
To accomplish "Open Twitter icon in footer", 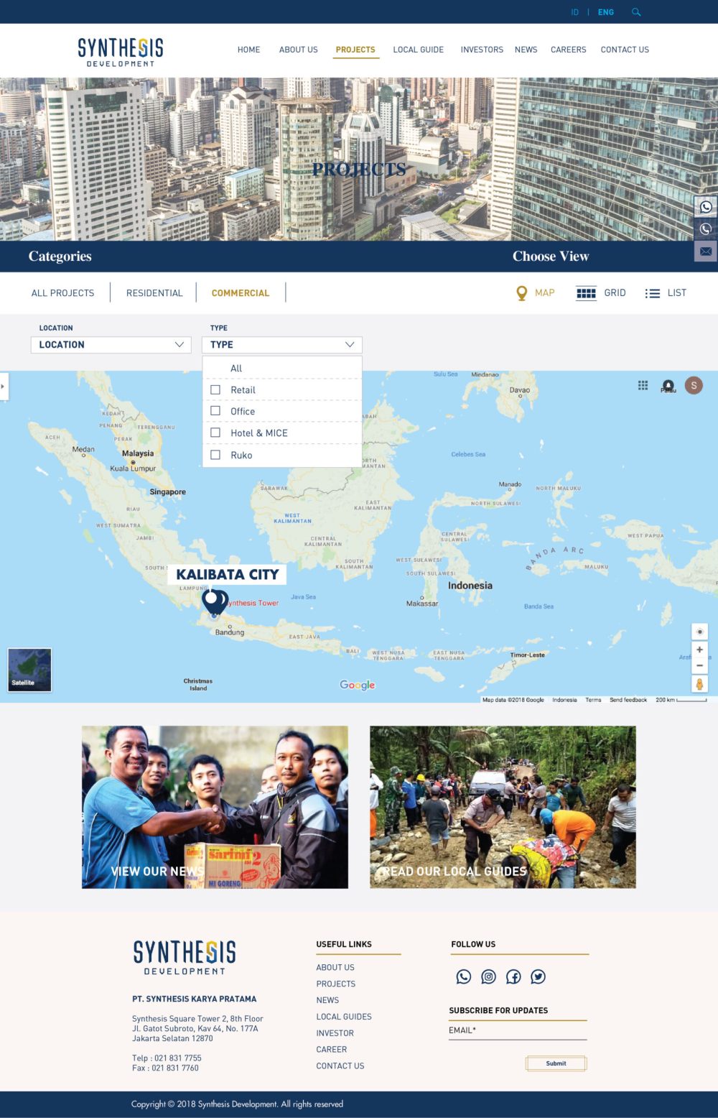I will [538, 976].
